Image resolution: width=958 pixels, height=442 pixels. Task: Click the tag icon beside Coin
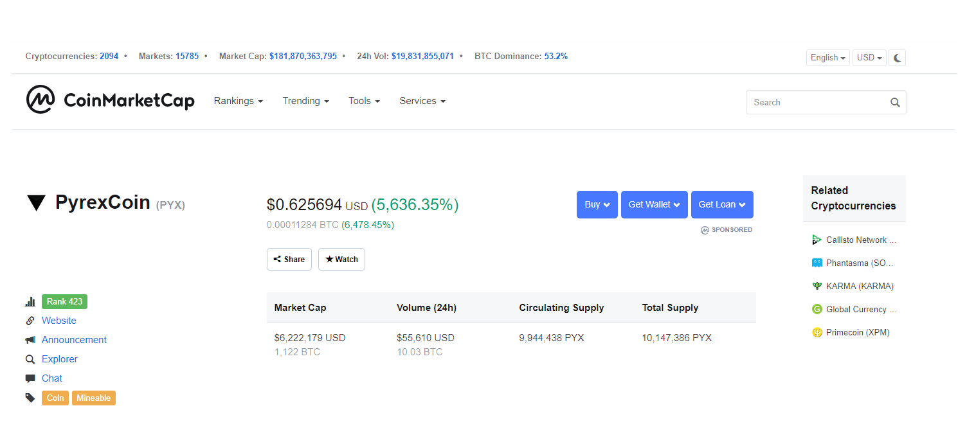click(x=30, y=398)
